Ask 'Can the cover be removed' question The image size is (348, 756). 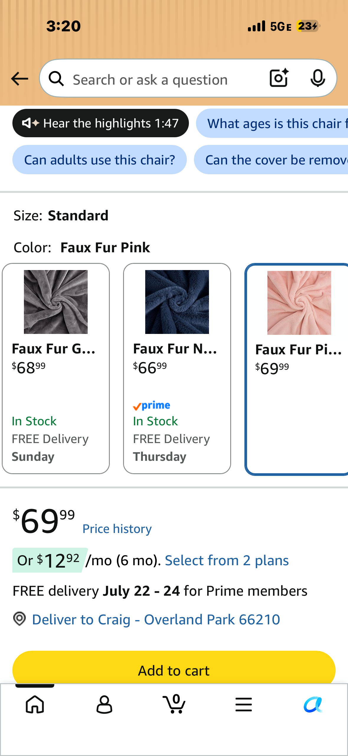coord(271,160)
